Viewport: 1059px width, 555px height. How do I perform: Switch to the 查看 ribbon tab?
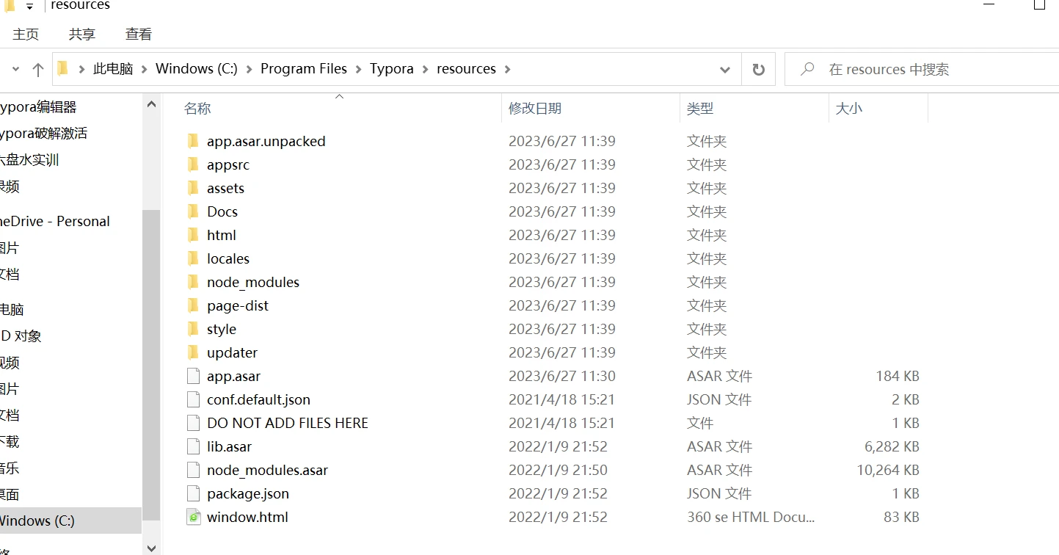pyautogui.click(x=139, y=34)
